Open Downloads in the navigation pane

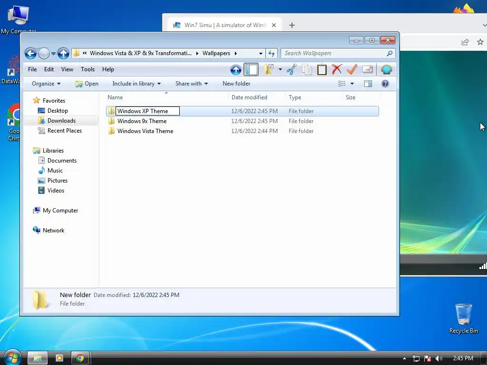pos(61,120)
